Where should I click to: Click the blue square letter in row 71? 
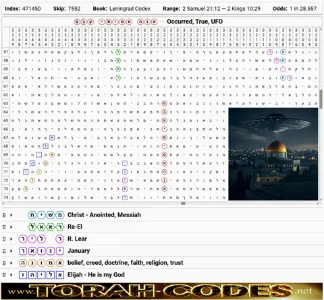26,172
